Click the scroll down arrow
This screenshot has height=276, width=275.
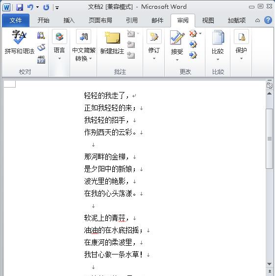coord(269,264)
